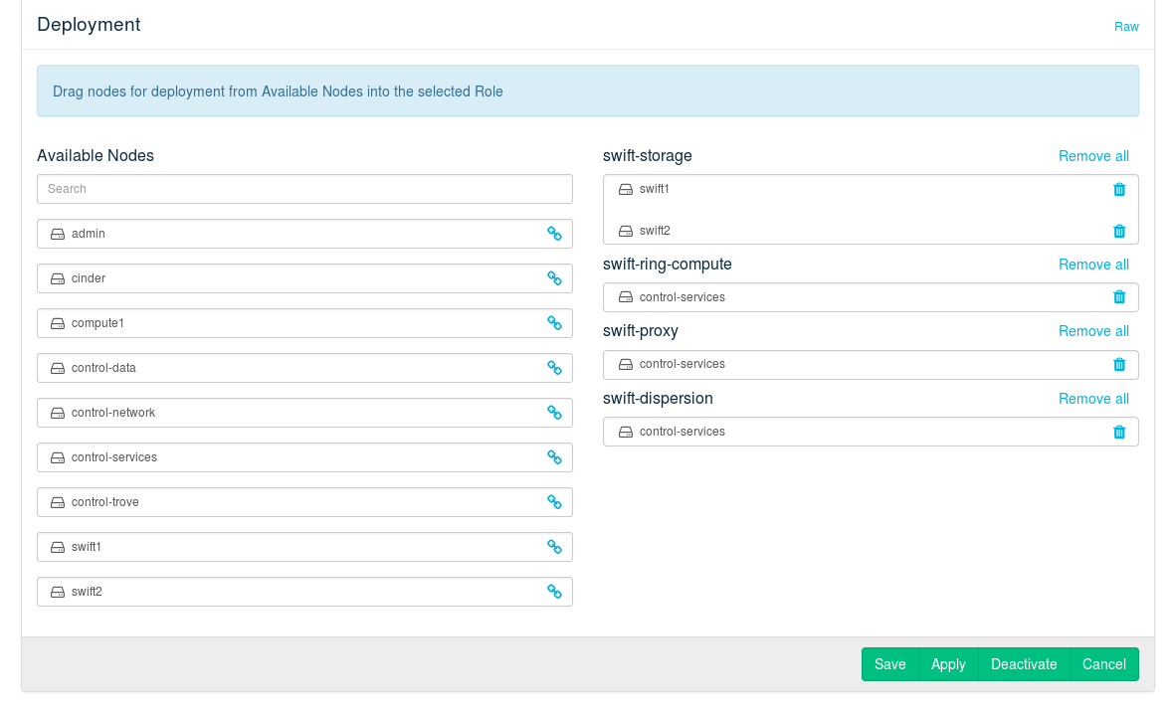The width and height of the screenshot is (1174, 712).
Task: Remove all nodes from swift-ring-compute
Action: pyautogui.click(x=1093, y=265)
